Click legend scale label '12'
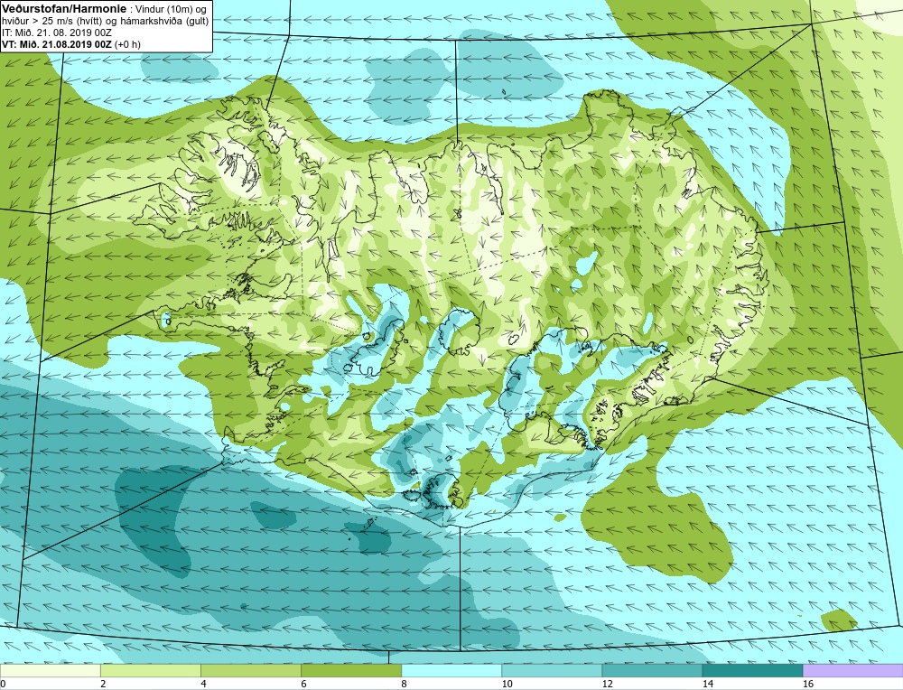 tap(608, 684)
